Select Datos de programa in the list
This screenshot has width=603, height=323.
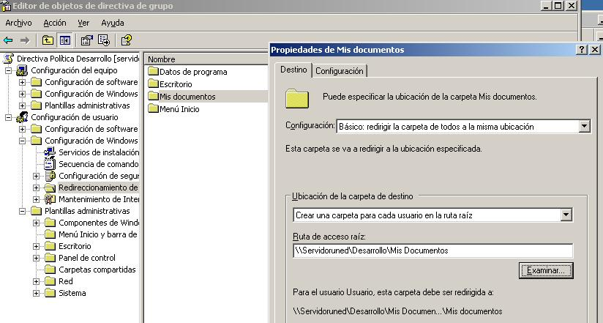(x=193, y=72)
